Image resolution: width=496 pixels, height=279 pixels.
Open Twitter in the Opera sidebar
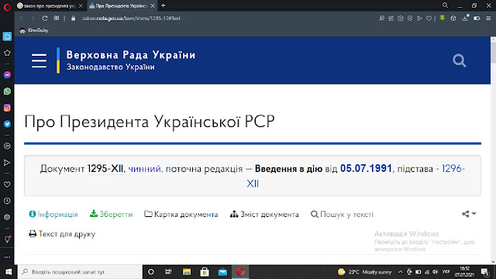(7, 124)
